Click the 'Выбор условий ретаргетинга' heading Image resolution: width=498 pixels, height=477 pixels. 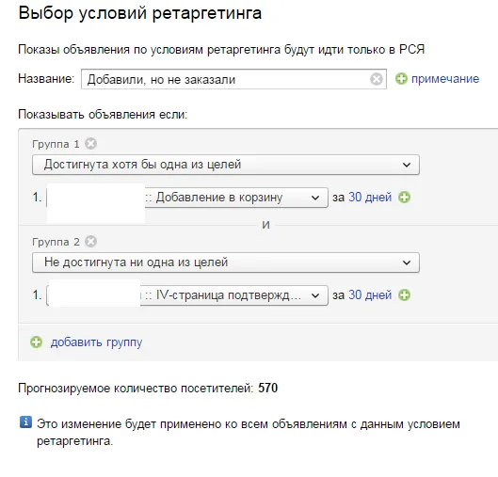tap(140, 13)
